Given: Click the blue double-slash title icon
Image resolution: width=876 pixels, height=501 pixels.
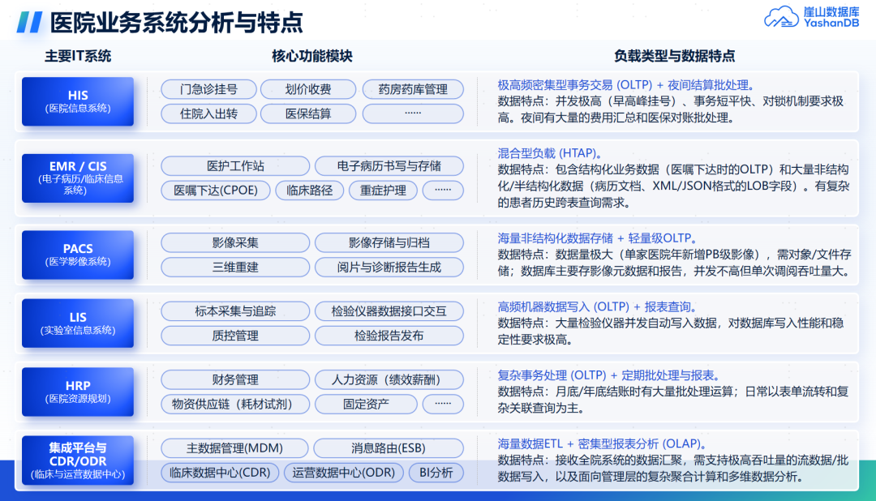Looking at the screenshot, I should [30, 23].
